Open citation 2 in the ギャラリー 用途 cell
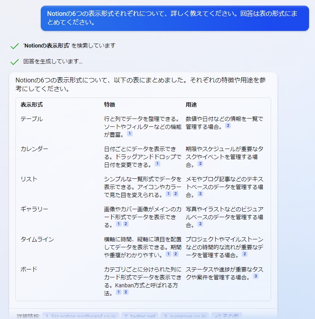This screenshot has height=319, width=315. coord(200,224)
